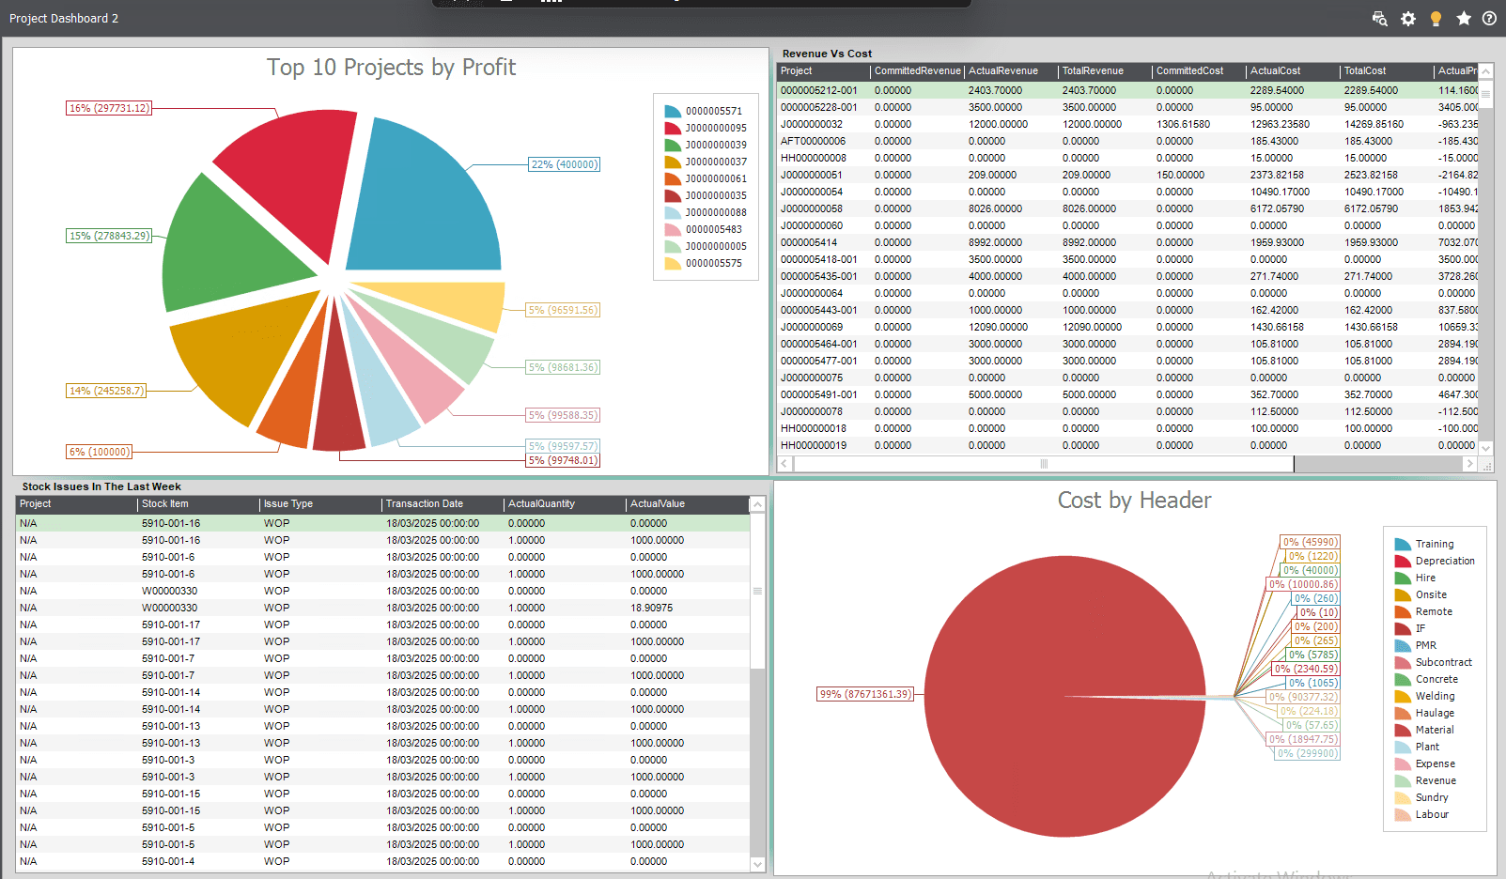Sort stock issues by Issue Type header
The width and height of the screenshot is (1506, 879).
tap(321, 504)
